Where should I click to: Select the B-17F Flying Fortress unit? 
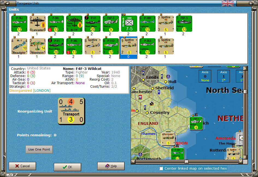click(74, 23)
